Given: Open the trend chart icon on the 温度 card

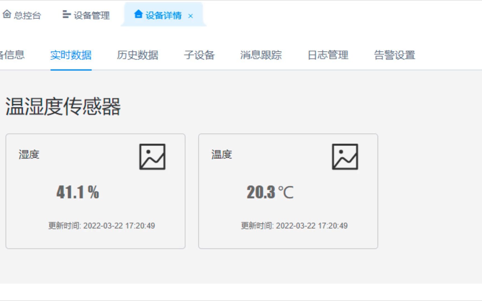Looking at the screenshot, I should (345, 157).
